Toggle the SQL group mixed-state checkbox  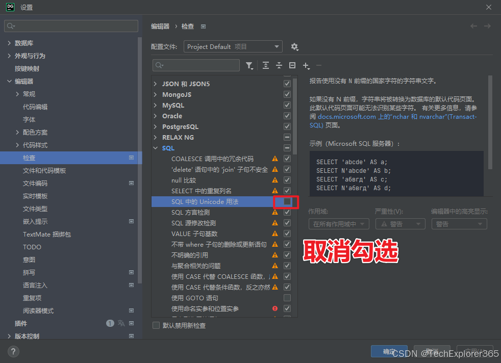pos(287,148)
